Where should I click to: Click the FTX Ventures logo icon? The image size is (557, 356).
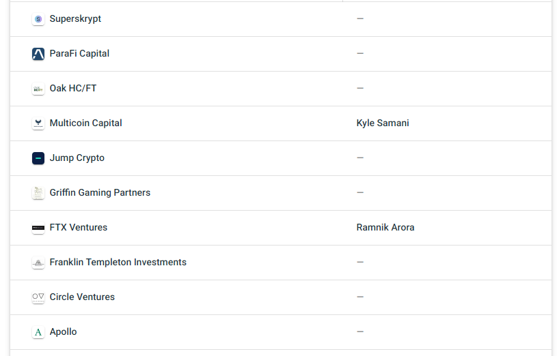point(38,228)
